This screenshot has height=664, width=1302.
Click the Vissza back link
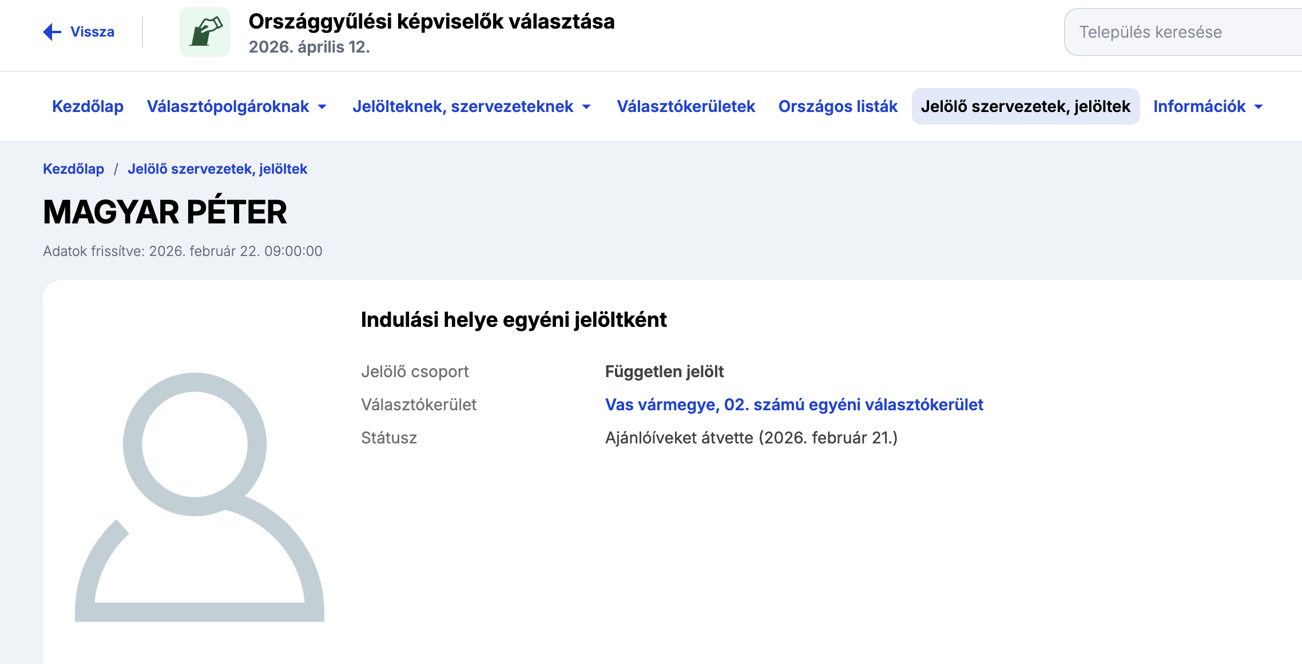[x=92, y=32]
